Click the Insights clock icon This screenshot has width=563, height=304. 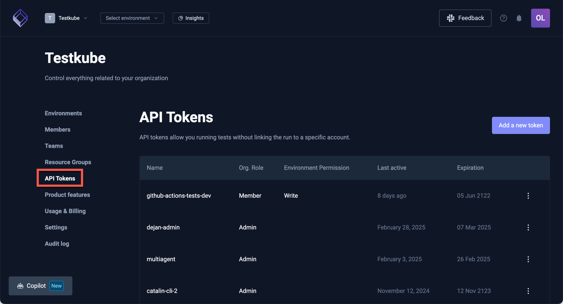[x=180, y=18]
